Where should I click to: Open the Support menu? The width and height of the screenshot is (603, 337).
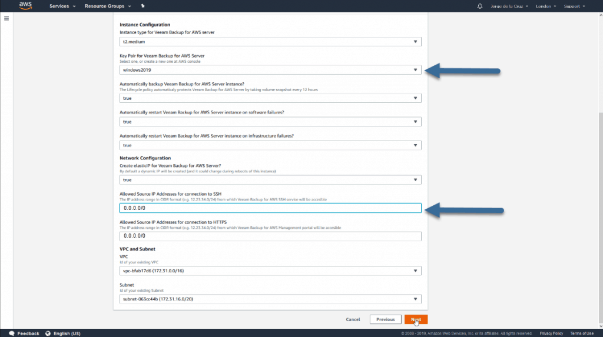point(574,6)
